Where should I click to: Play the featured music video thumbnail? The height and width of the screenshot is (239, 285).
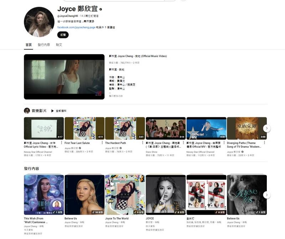pyautogui.click(x=64, y=77)
